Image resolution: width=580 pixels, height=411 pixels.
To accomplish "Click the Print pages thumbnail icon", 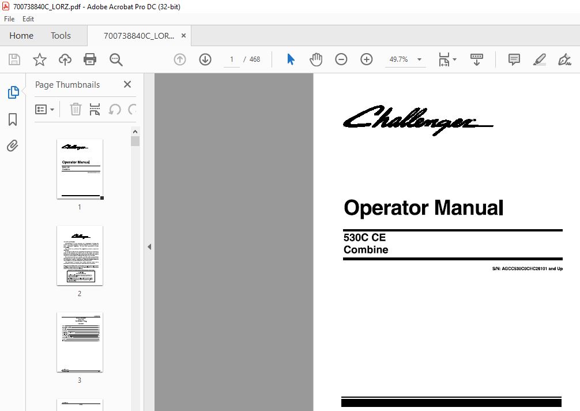I will point(95,109).
